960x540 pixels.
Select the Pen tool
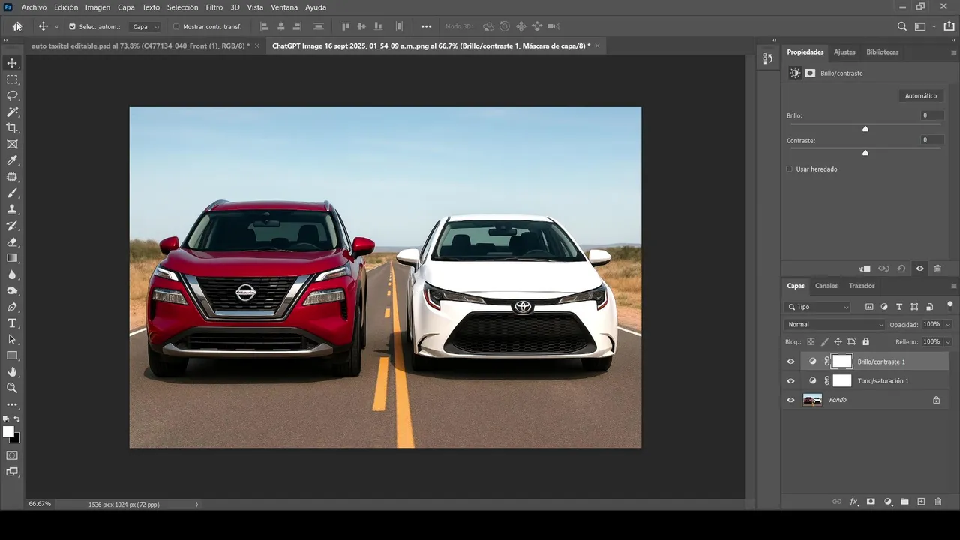click(12, 307)
